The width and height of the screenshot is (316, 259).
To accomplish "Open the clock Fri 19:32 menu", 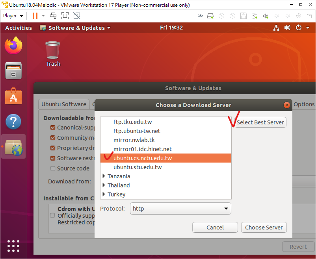I will click(171, 28).
